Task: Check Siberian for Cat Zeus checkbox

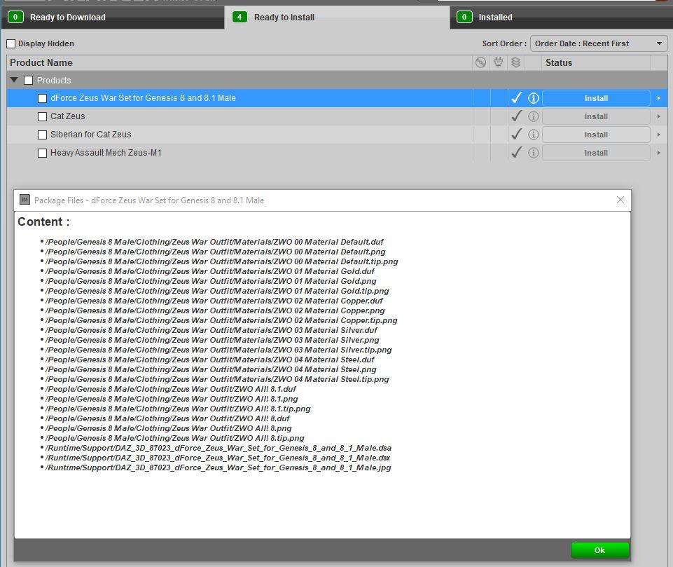Action: [42, 135]
